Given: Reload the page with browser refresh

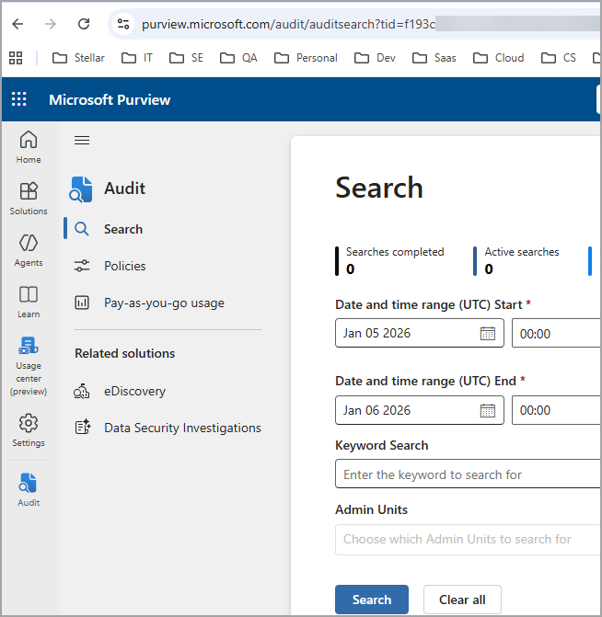Looking at the screenshot, I should coord(84,24).
